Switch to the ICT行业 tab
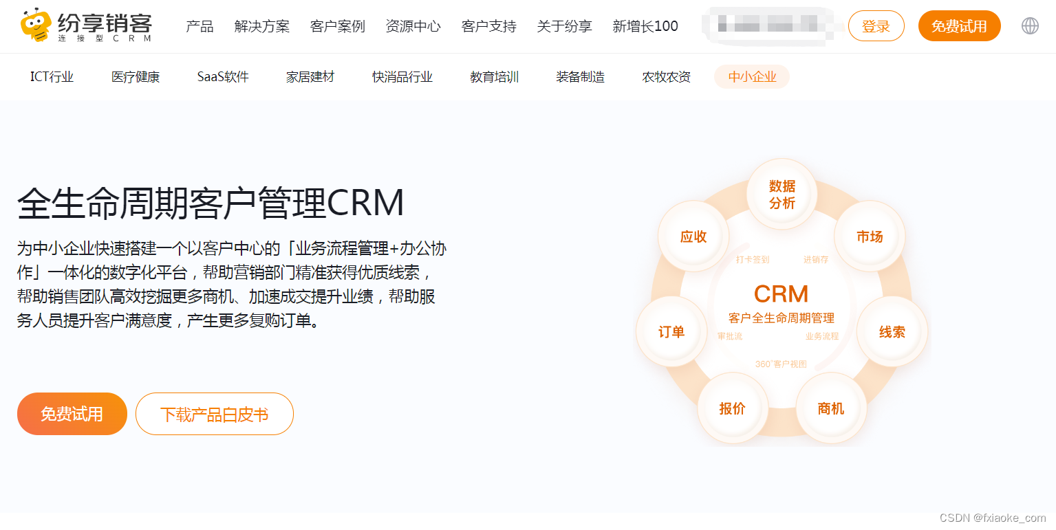 [x=52, y=77]
